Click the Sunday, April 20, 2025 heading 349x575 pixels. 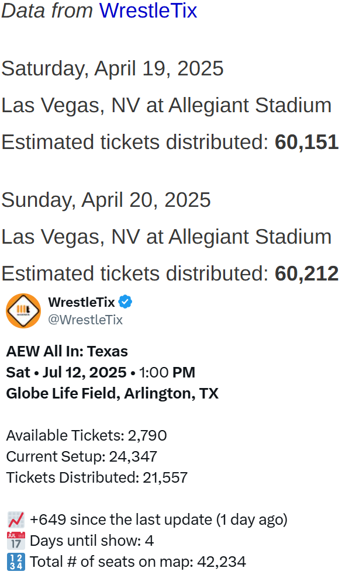coord(106,200)
